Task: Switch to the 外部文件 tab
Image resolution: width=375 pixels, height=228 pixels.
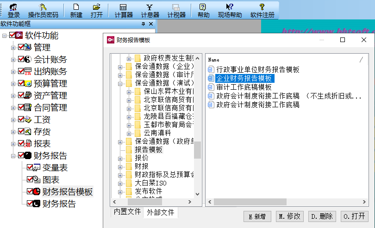Action: (x=160, y=212)
